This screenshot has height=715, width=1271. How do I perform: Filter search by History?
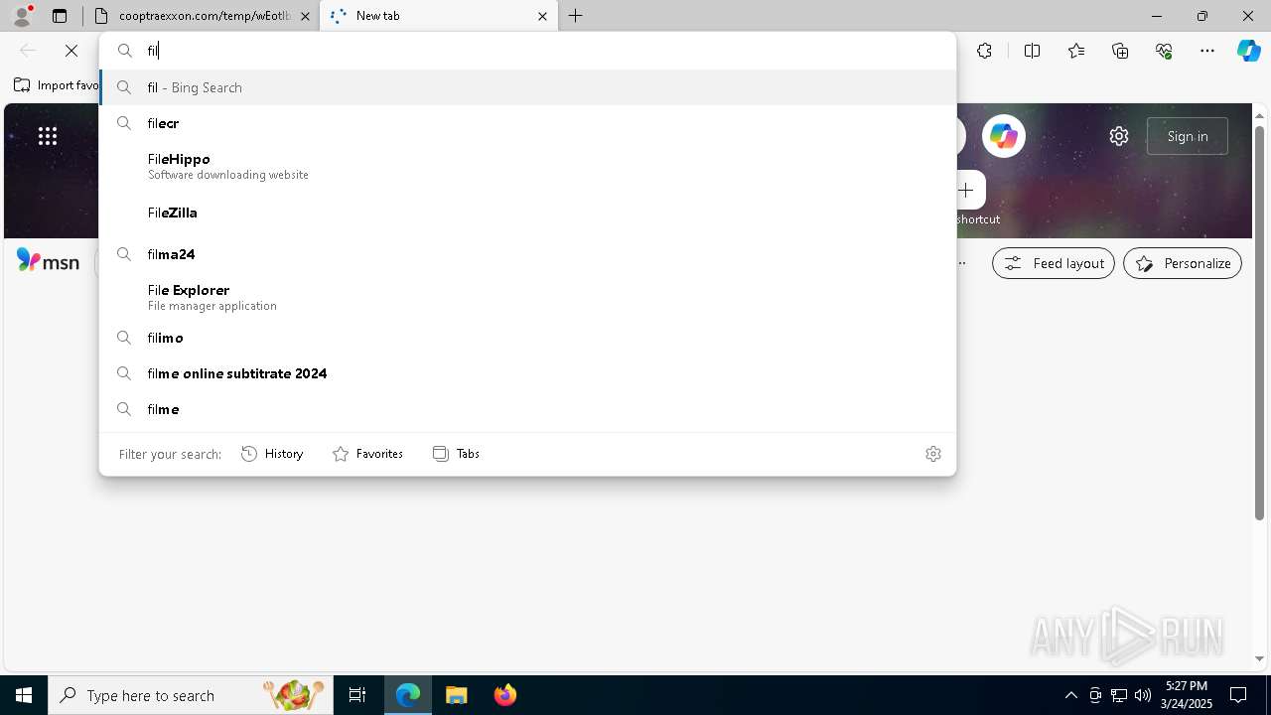coord(272,454)
